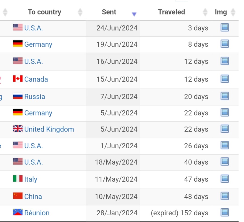The width and height of the screenshot is (244, 222).
Task: Sort by Img column arrows
Action: pyautogui.click(x=233, y=12)
